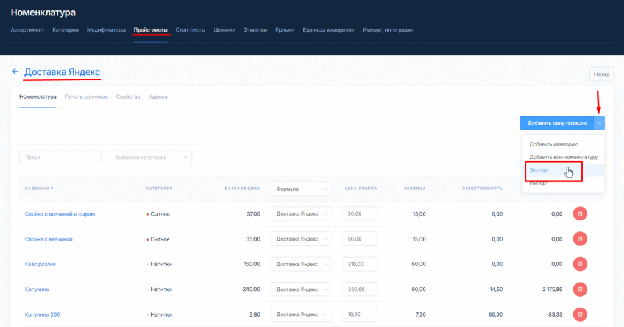Choose Добавить категорию menu option
The height and width of the screenshot is (327, 624).
[553, 144]
